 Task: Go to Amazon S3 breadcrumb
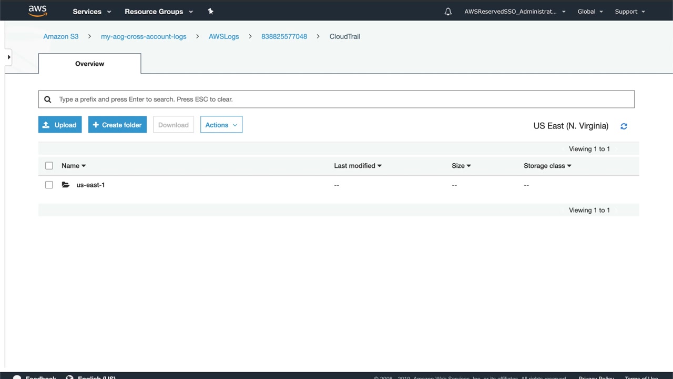pos(61,36)
